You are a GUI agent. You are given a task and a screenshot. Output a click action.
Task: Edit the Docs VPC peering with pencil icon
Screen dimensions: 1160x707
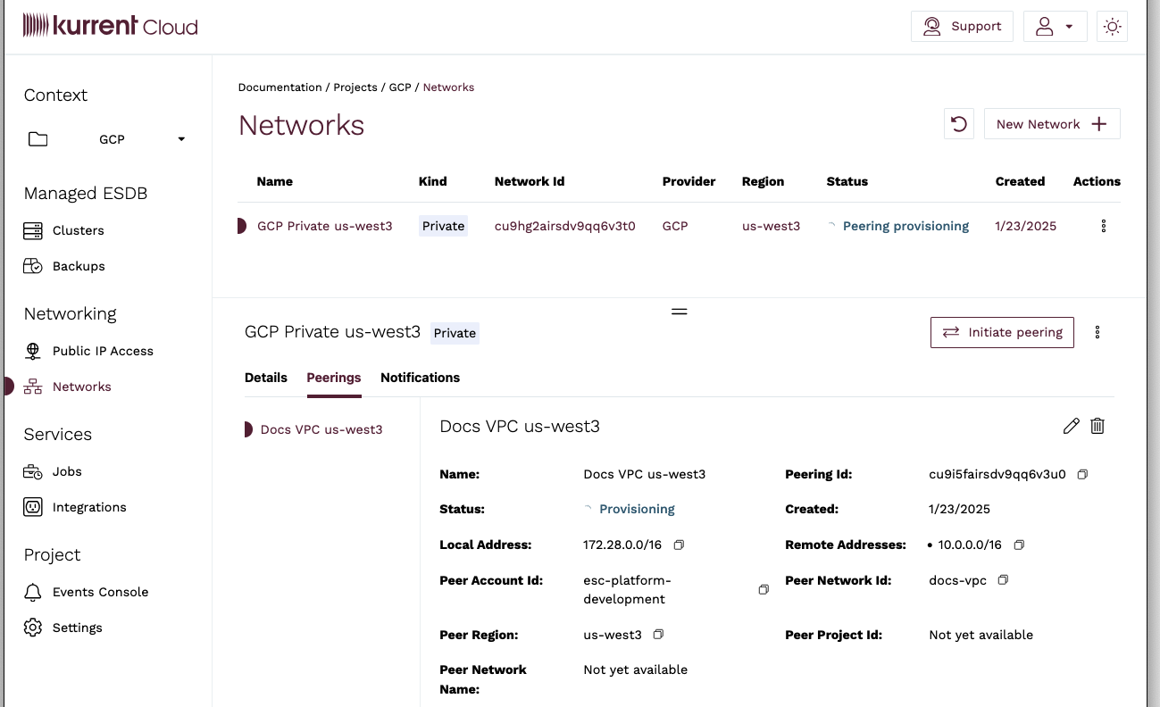coord(1072,426)
